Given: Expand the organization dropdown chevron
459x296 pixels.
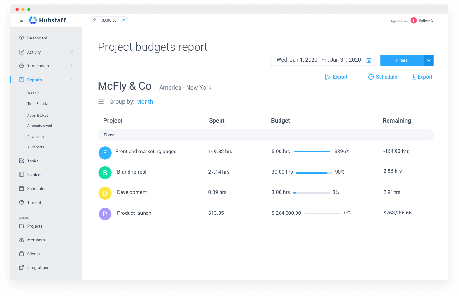Looking at the screenshot, I should (x=437, y=21).
